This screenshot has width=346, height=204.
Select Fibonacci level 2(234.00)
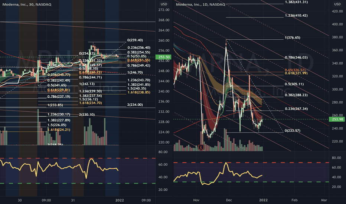[135, 105]
